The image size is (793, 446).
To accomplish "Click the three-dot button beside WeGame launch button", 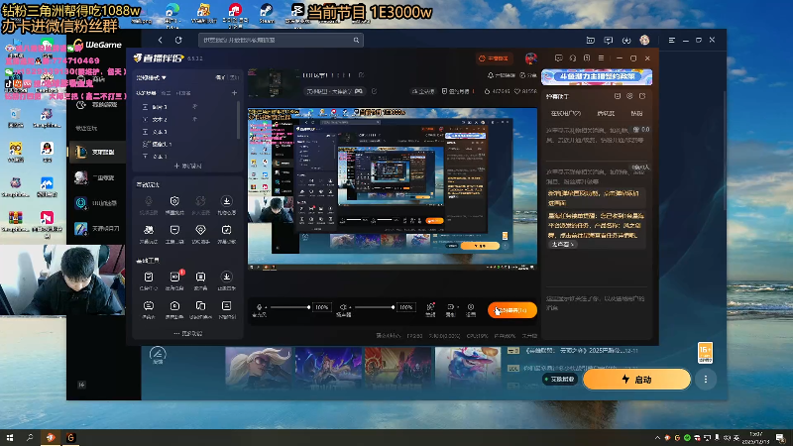I will pyautogui.click(x=706, y=380).
